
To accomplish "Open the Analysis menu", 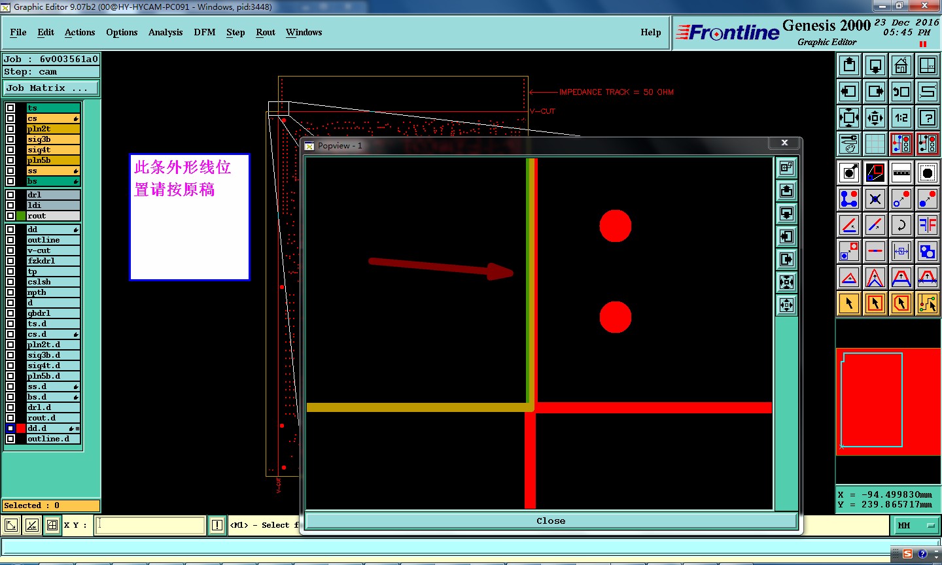I will point(166,32).
